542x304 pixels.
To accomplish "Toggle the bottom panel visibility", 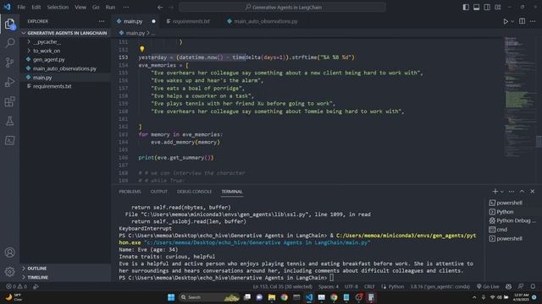I will click(x=476, y=8).
